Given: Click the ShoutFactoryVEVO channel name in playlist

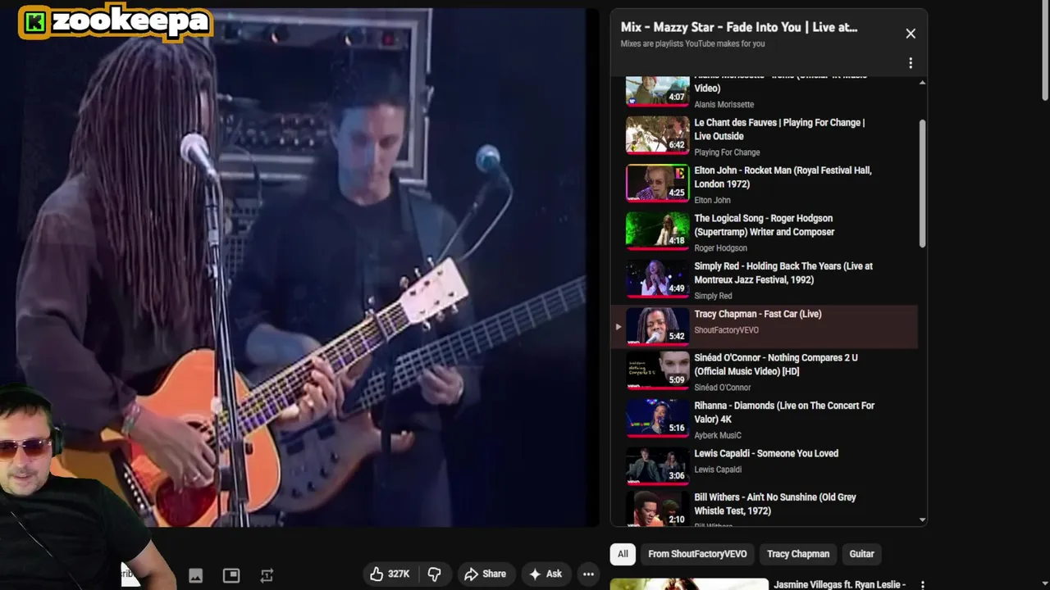Looking at the screenshot, I should point(726,330).
